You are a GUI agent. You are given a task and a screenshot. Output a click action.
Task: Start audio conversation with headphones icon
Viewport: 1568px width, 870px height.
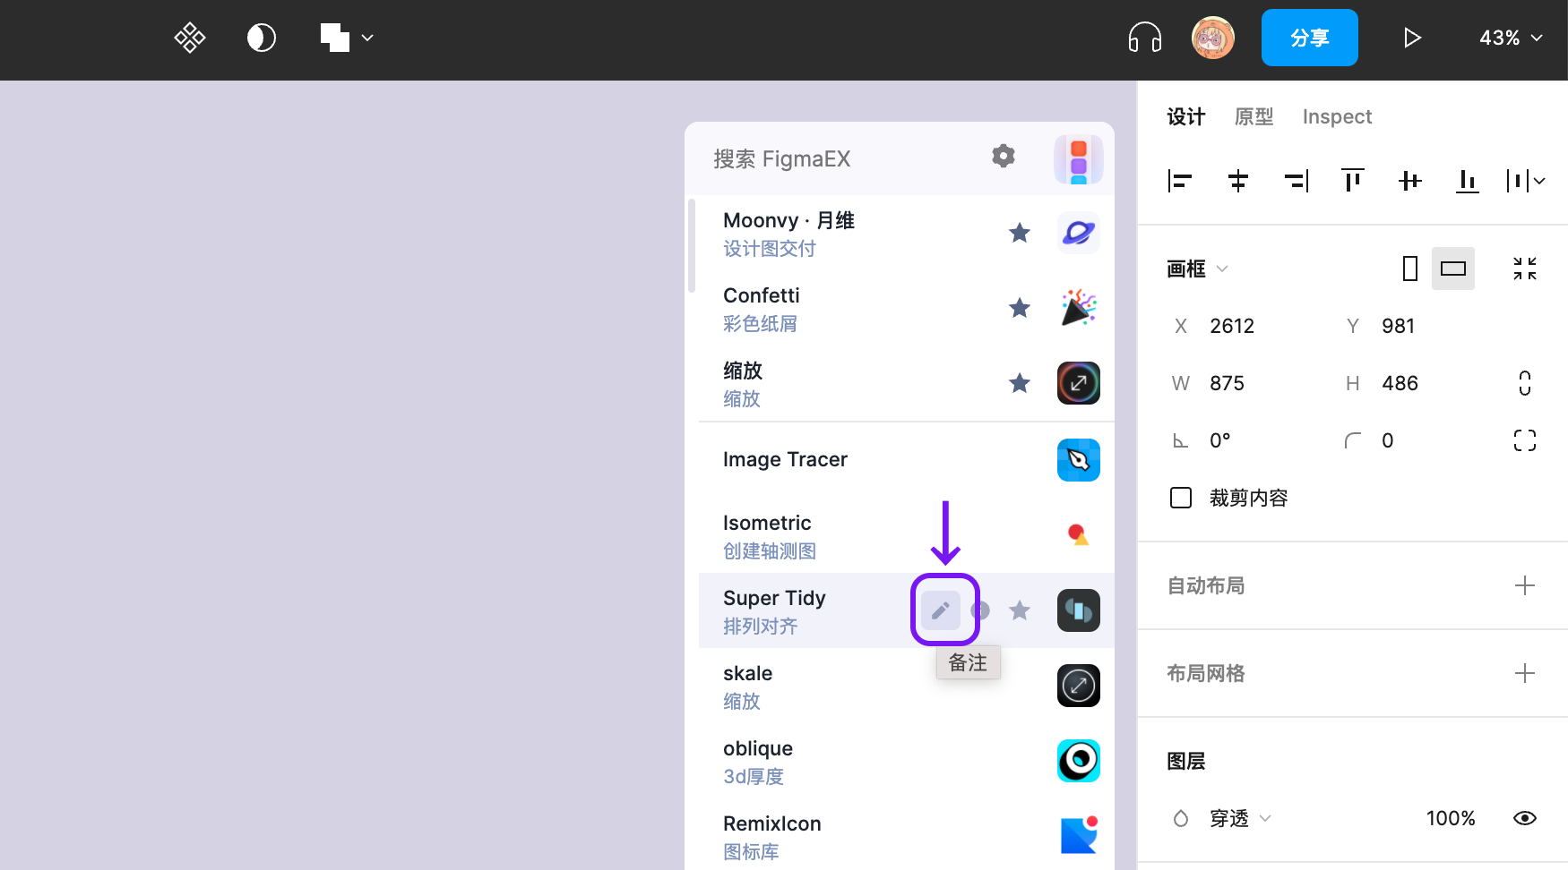point(1145,38)
